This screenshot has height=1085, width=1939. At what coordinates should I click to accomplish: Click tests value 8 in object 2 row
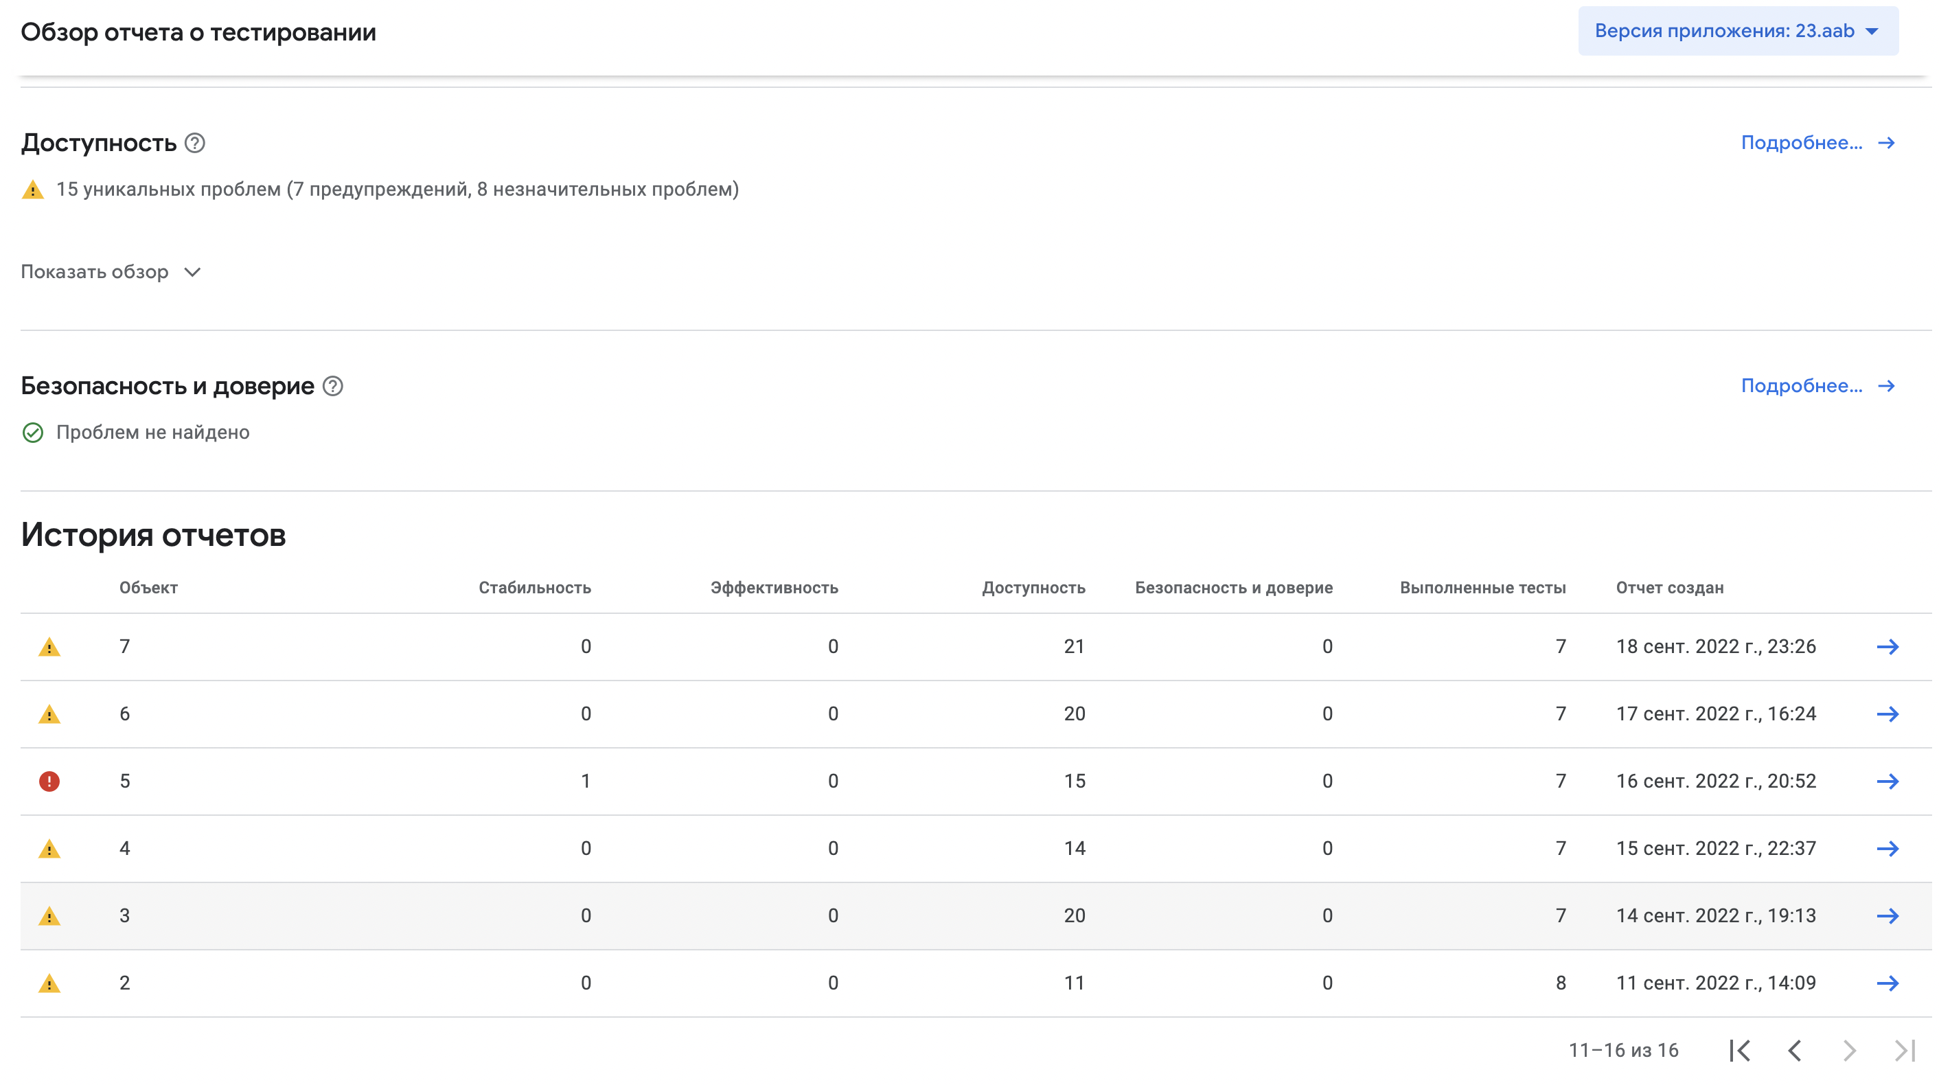1561,983
